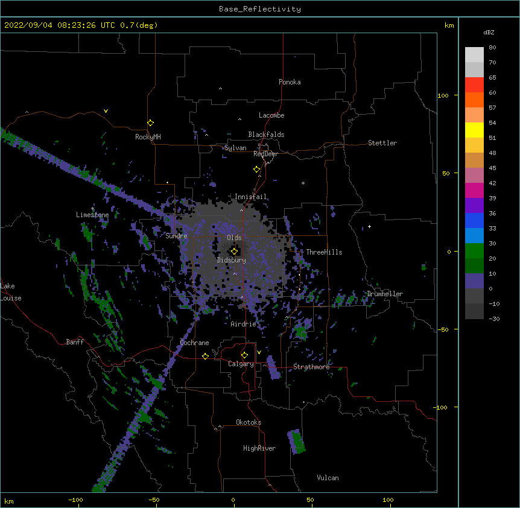The height and width of the screenshot is (508, 520).
Task: Click the yellow diamond marker south of RedDeer
Action: 257,170
